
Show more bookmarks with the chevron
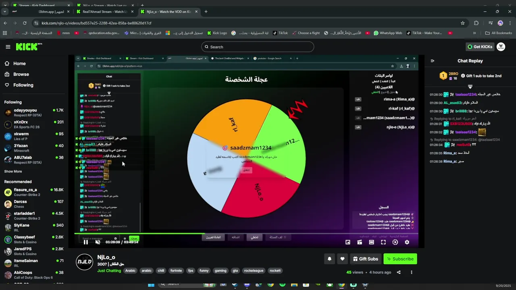pyautogui.click(x=474, y=33)
